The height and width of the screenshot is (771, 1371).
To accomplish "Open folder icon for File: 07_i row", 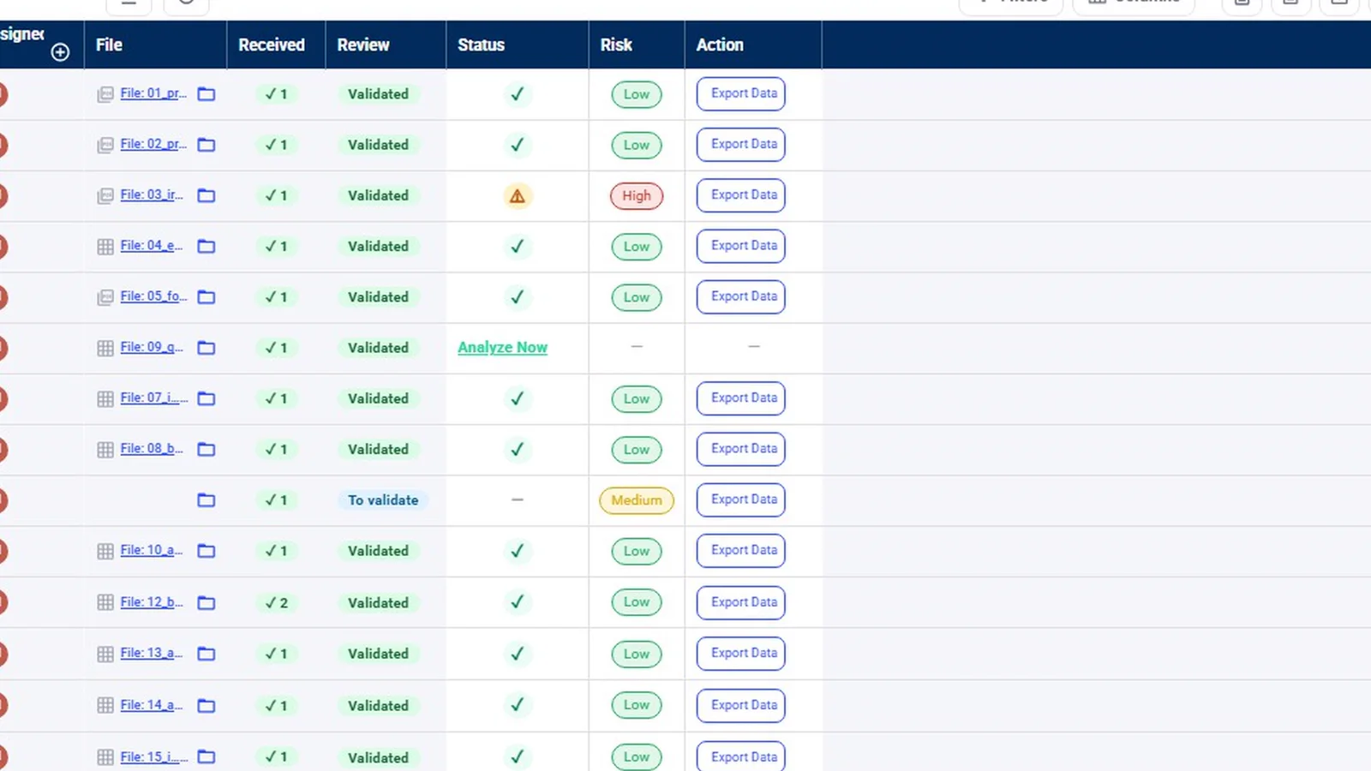I will tap(207, 398).
